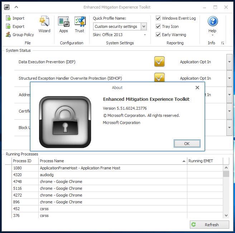Expand the DEP Application Opt In dropdown
The height and width of the screenshot is (233, 235).
click(x=229, y=62)
